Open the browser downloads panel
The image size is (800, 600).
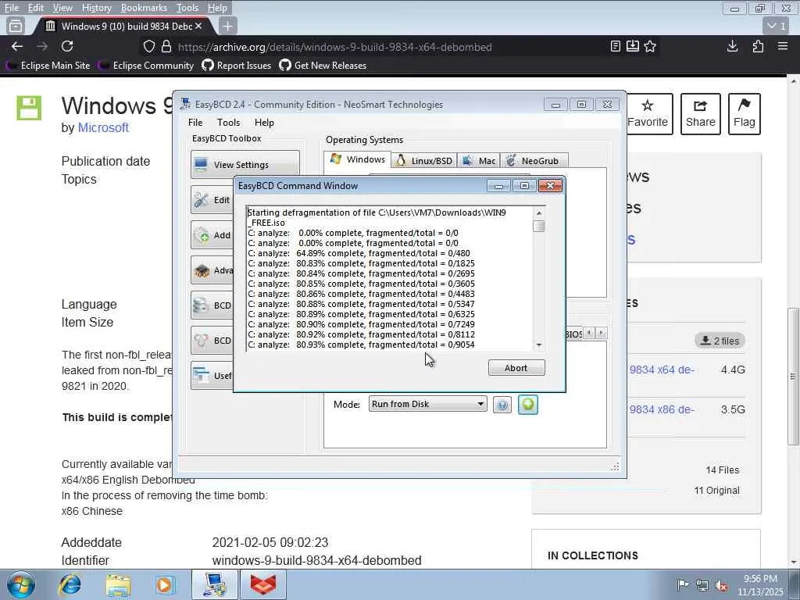pyautogui.click(x=732, y=46)
